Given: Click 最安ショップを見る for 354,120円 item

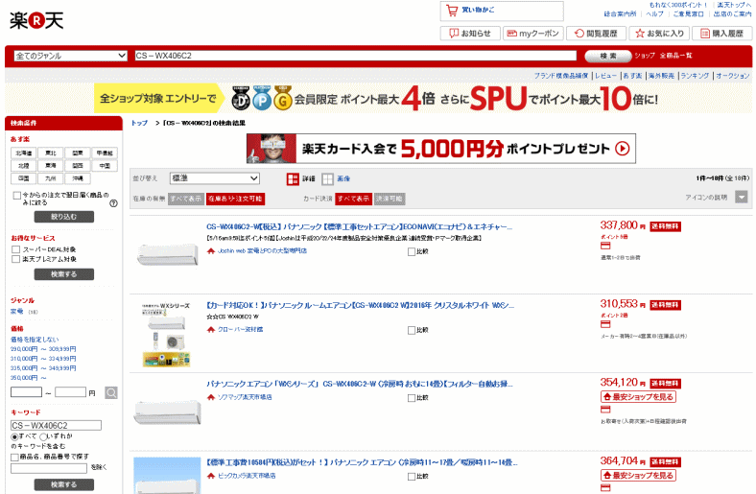Looking at the screenshot, I should (638, 397).
